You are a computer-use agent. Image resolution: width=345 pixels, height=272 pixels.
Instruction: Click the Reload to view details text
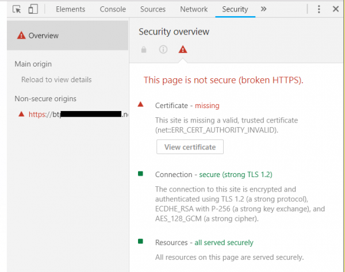(x=56, y=79)
